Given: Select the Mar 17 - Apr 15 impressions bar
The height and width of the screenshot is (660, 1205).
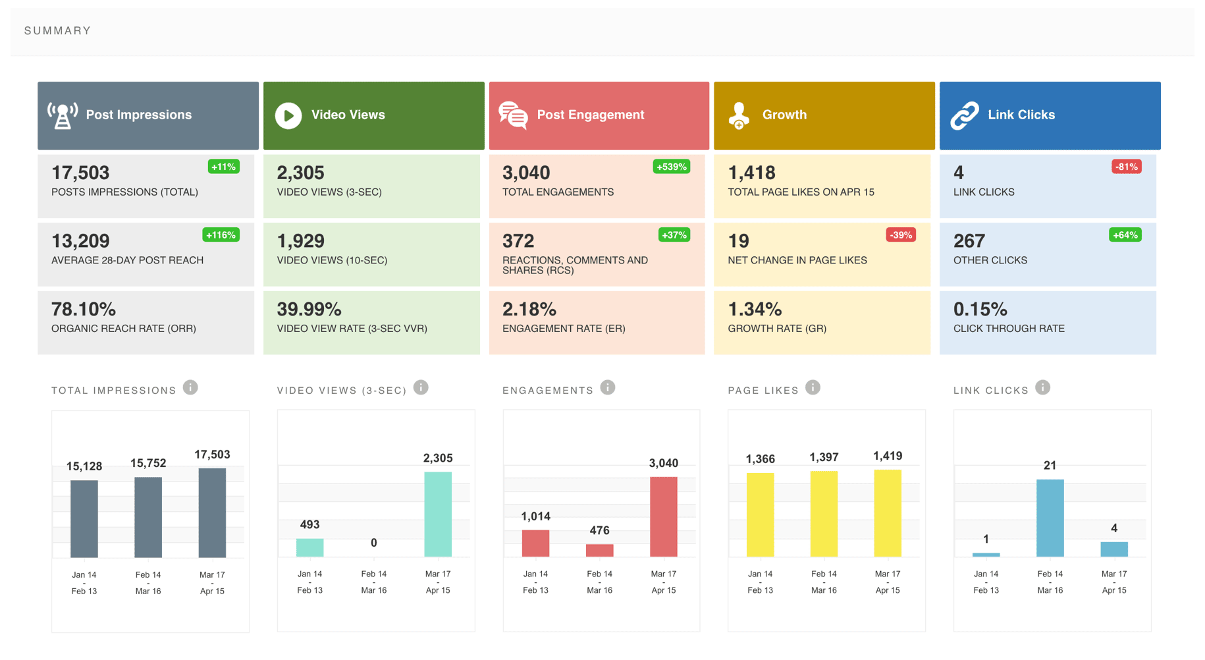Looking at the screenshot, I should pyautogui.click(x=212, y=514).
